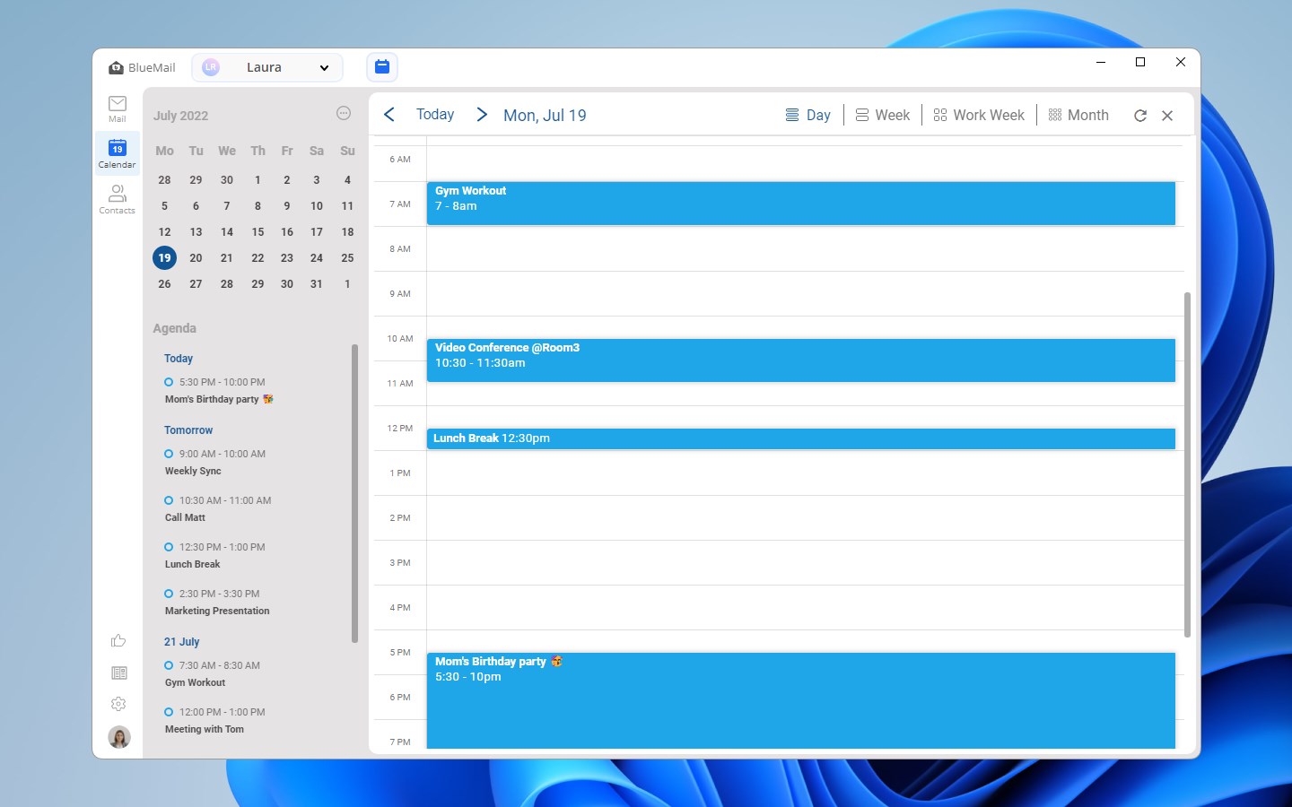
Task: Select Work Week view
Action: tap(979, 115)
